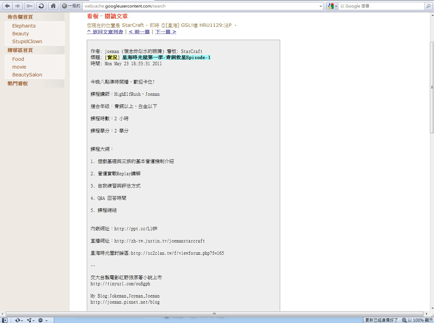Open the address bar history dropdown arrow
Image resolution: width=434 pixels, height=323 pixels.
[x=321, y=6]
